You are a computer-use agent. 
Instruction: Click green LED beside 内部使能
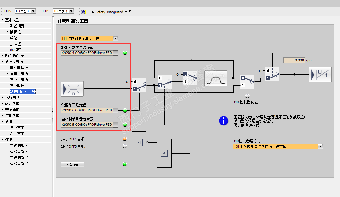click(x=125, y=164)
